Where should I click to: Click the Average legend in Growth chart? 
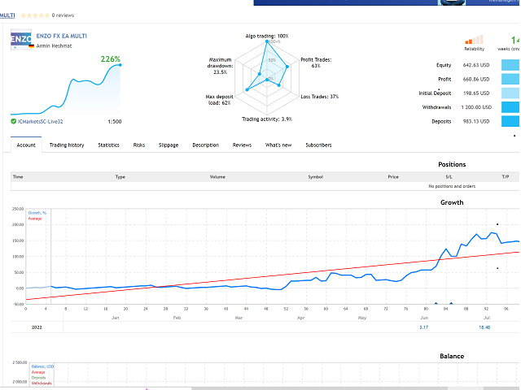35,219
